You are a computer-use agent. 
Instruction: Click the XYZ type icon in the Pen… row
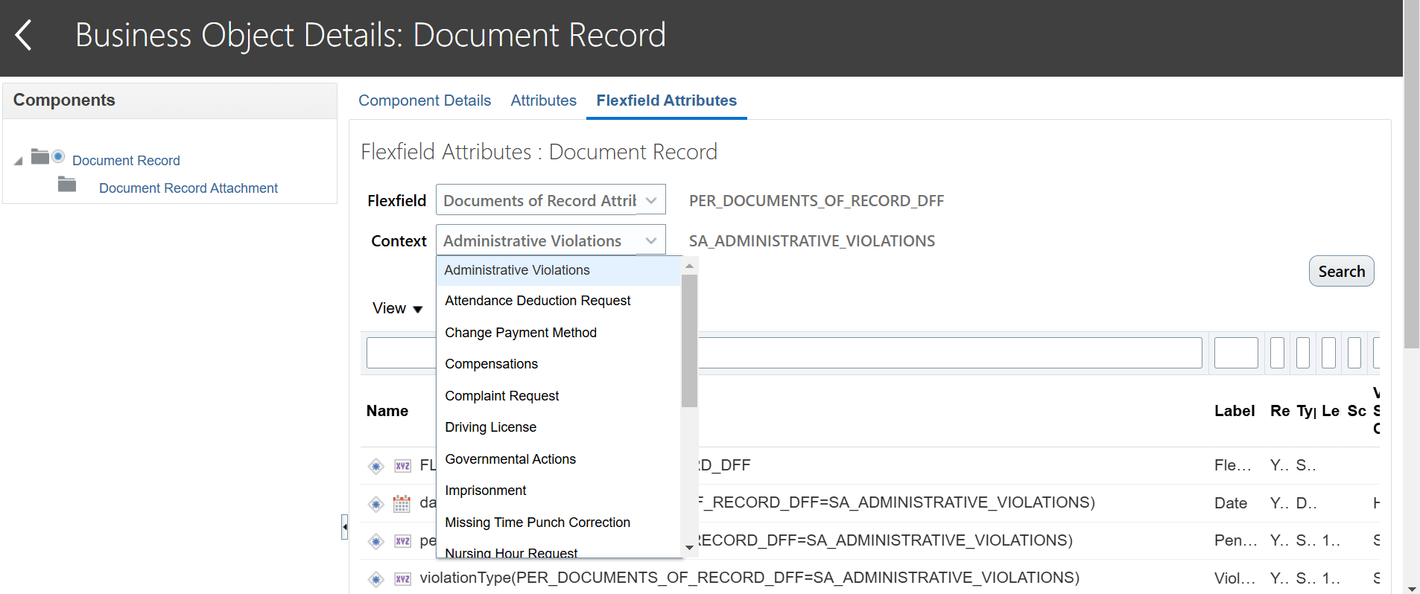402,541
